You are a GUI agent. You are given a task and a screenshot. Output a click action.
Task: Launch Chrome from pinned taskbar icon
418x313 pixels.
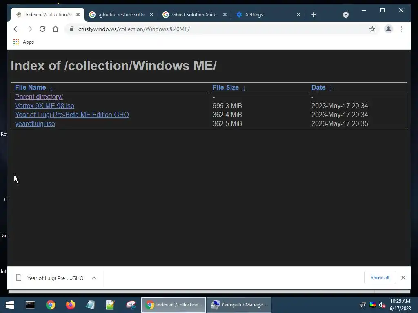(50, 305)
